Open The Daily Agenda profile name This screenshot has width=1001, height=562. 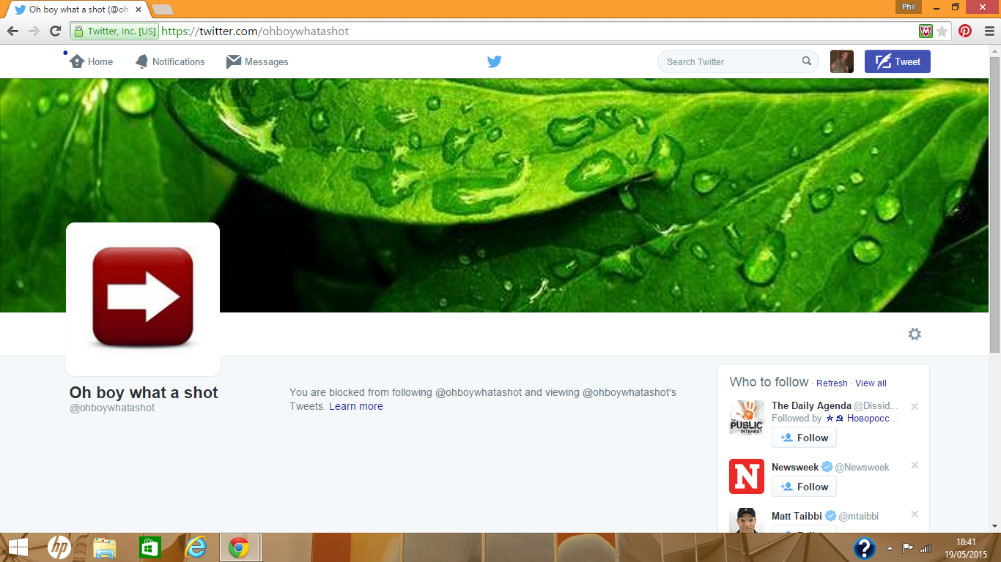point(811,405)
